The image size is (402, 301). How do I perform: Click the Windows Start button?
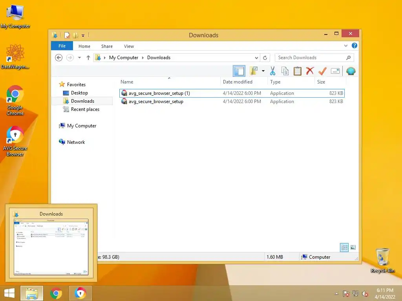point(9,293)
